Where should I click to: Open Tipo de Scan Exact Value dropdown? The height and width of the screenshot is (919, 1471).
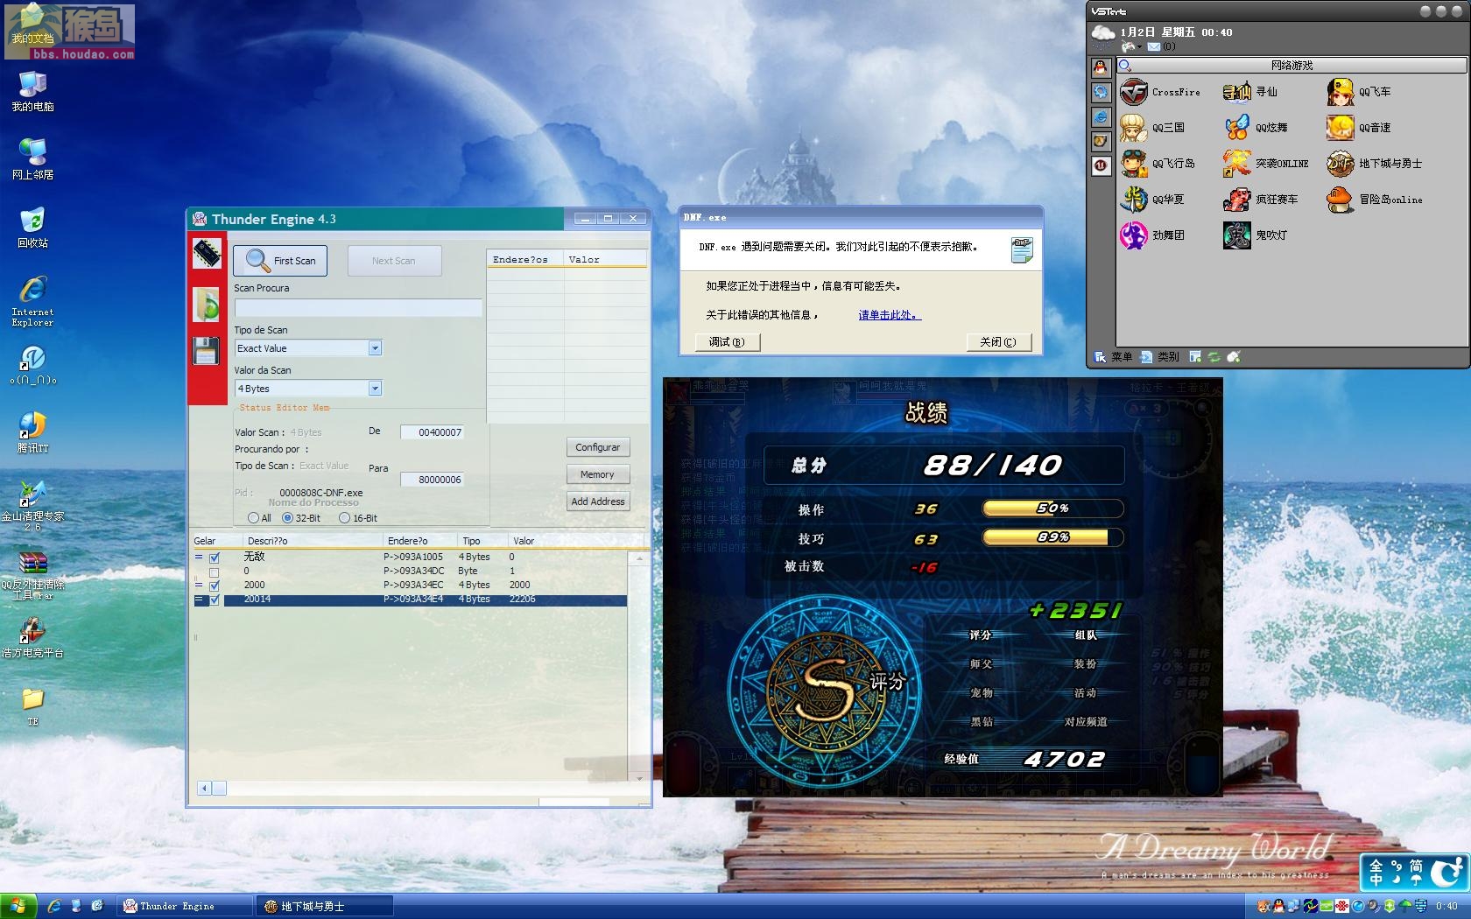tap(375, 348)
